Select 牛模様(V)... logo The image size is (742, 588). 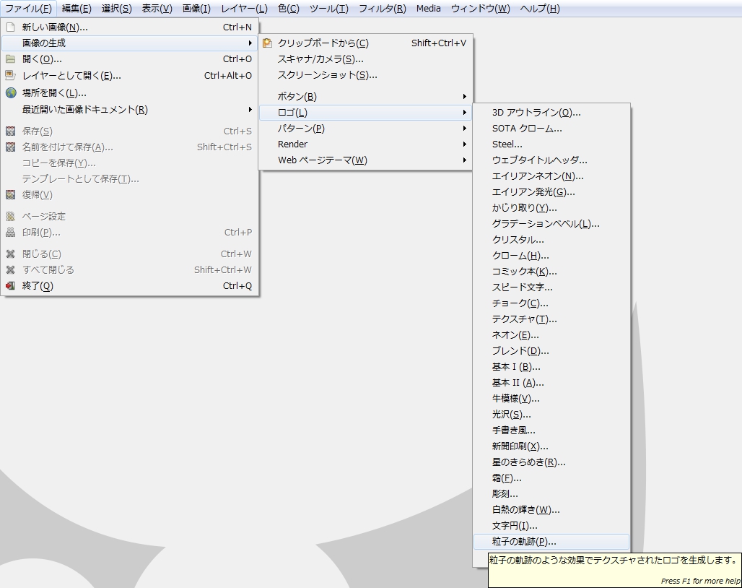pos(551,399)
